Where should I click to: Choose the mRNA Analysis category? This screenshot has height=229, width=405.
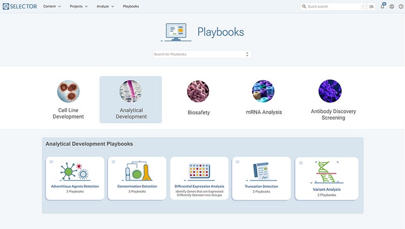pos(263,99)
